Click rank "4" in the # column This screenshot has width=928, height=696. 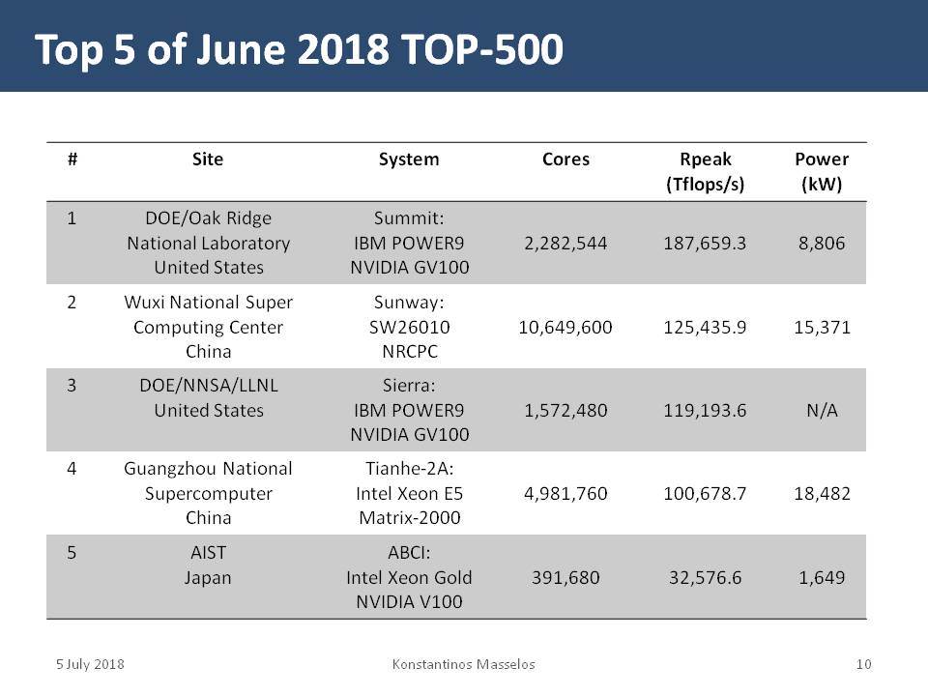click(x=72, y=470)
